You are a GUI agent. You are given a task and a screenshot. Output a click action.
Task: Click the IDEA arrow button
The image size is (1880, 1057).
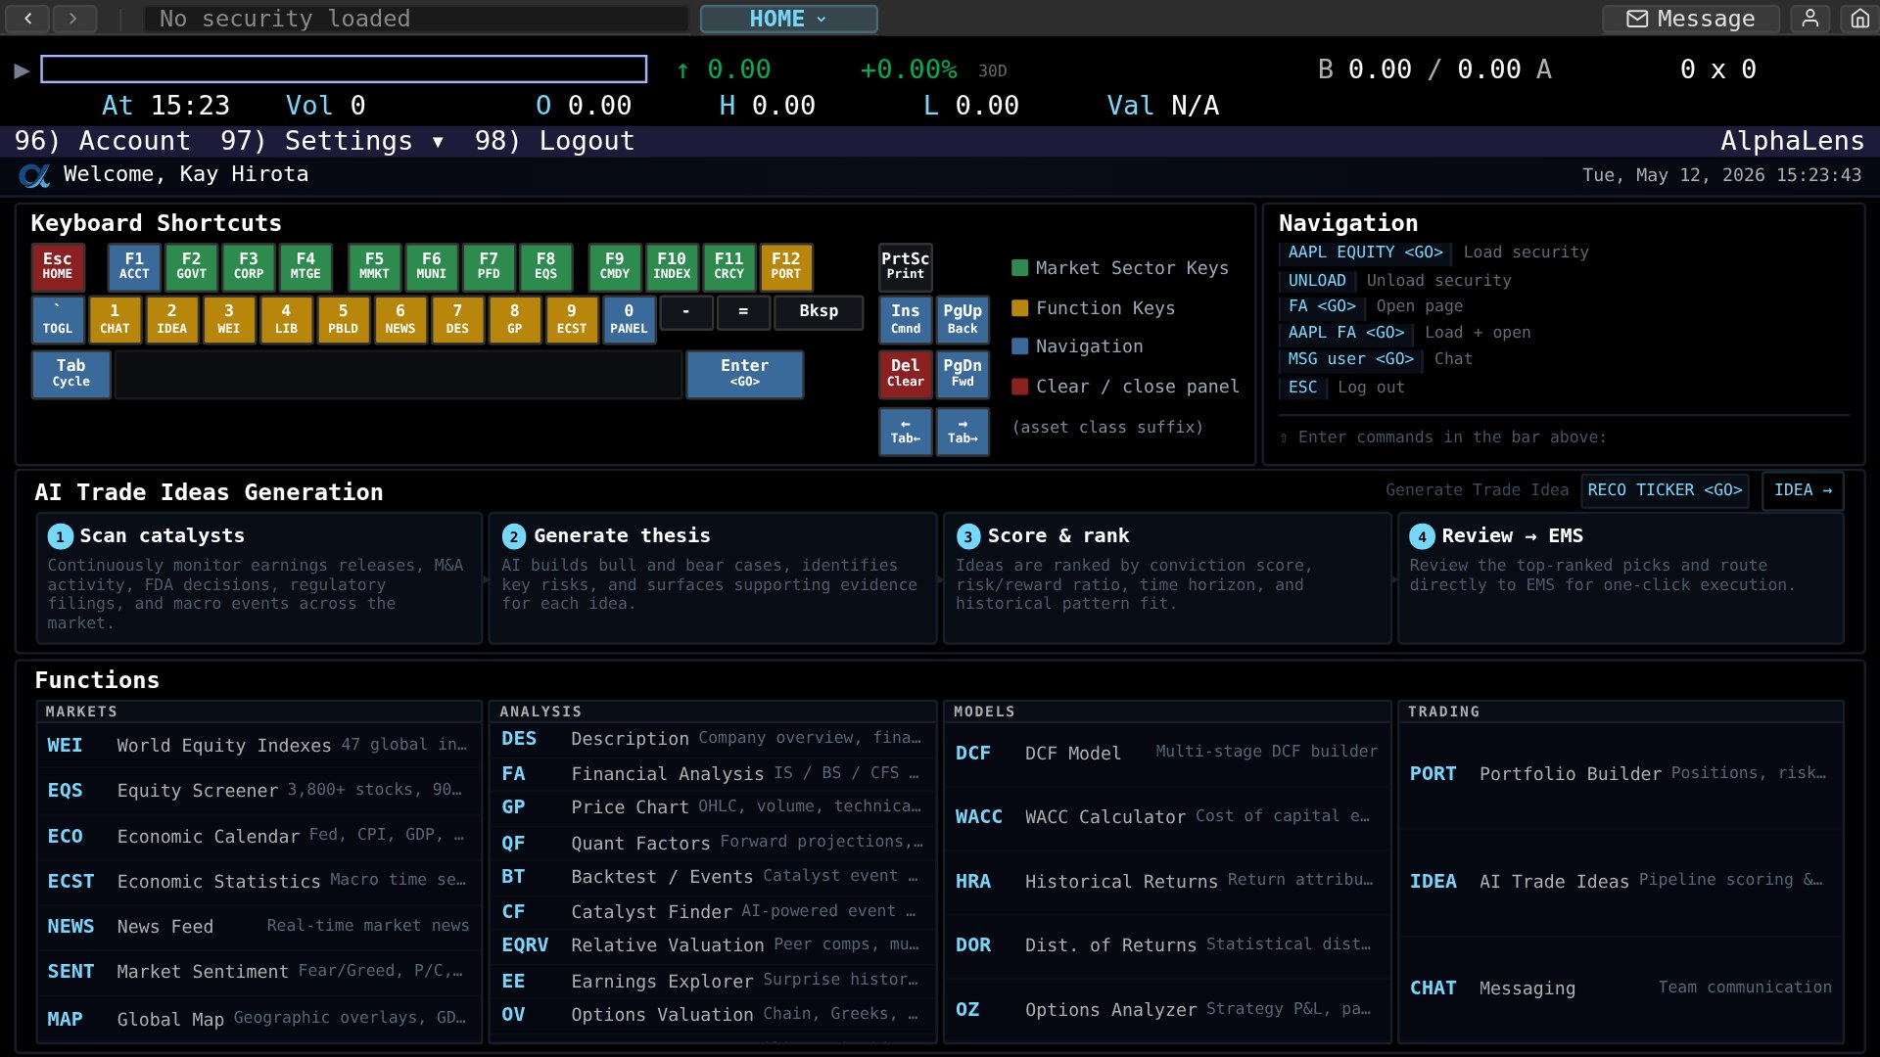point(1803,490)
